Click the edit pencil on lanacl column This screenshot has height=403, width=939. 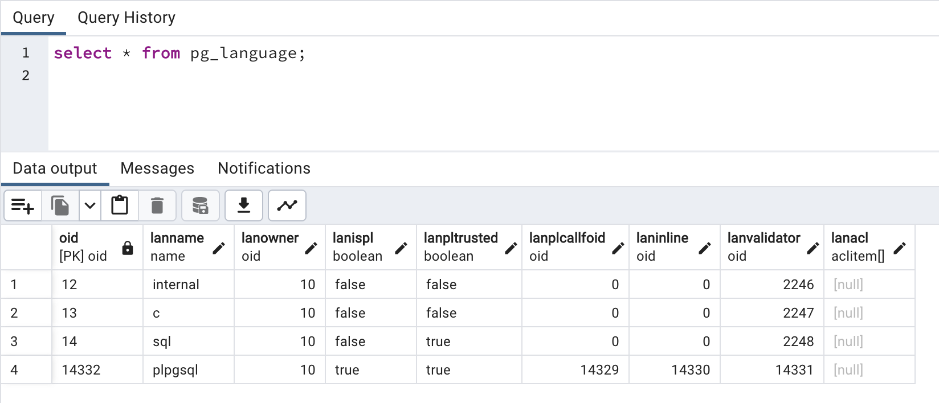tap(900, 248)
